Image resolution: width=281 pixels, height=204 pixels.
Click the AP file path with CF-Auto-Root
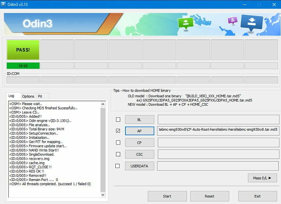point(218,131)
